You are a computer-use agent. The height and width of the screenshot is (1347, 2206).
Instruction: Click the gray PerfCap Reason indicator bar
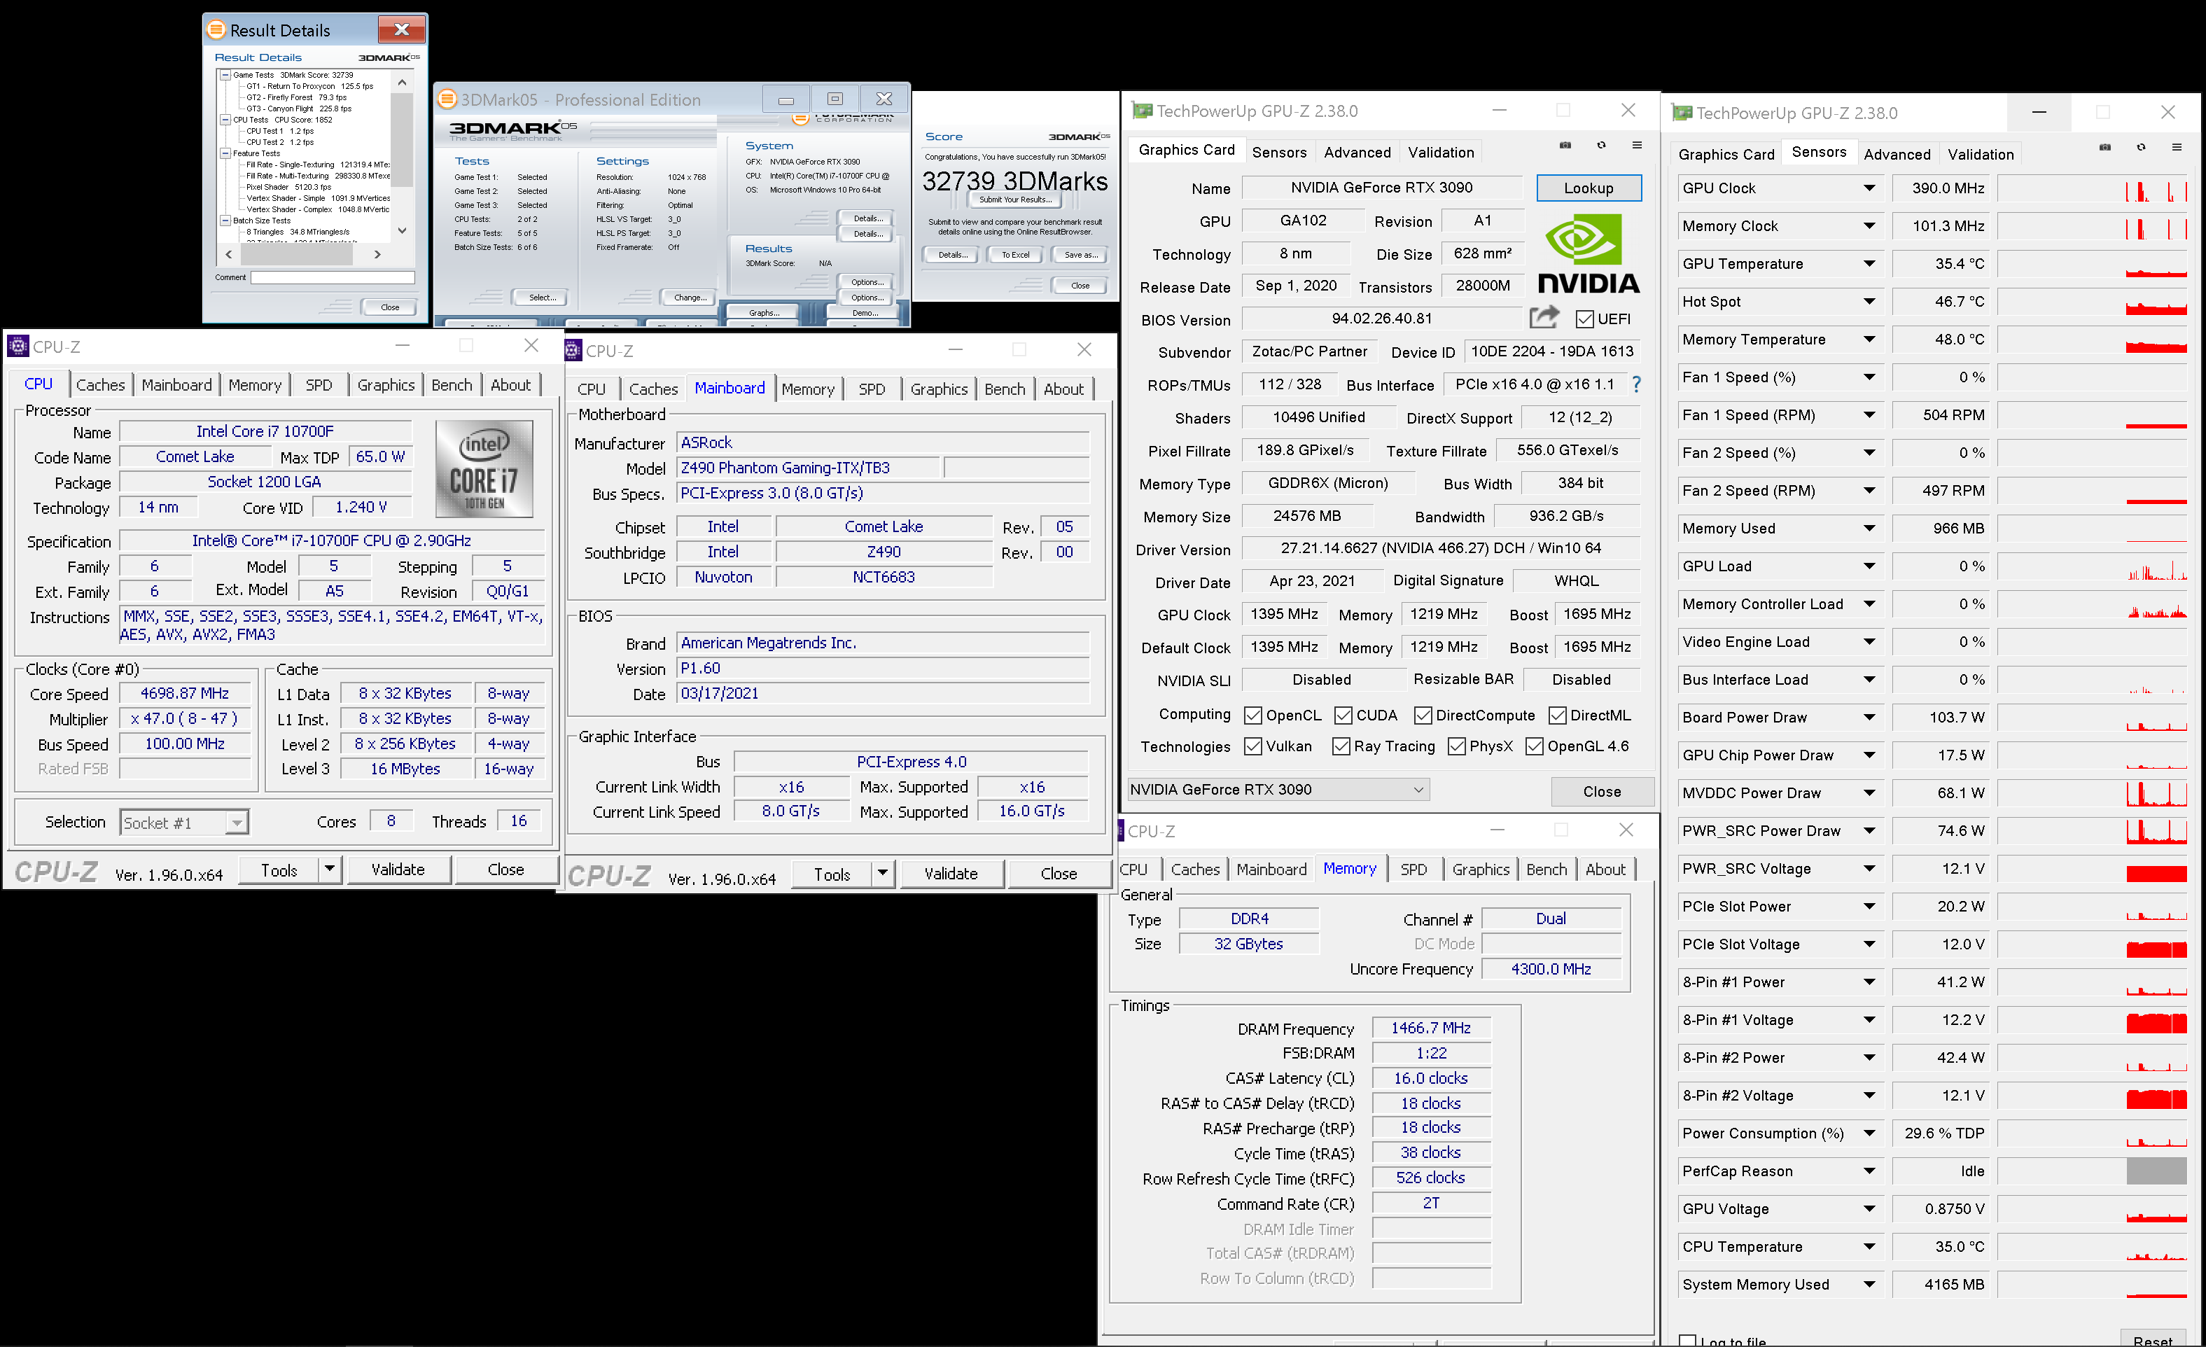[2156, 1171]
